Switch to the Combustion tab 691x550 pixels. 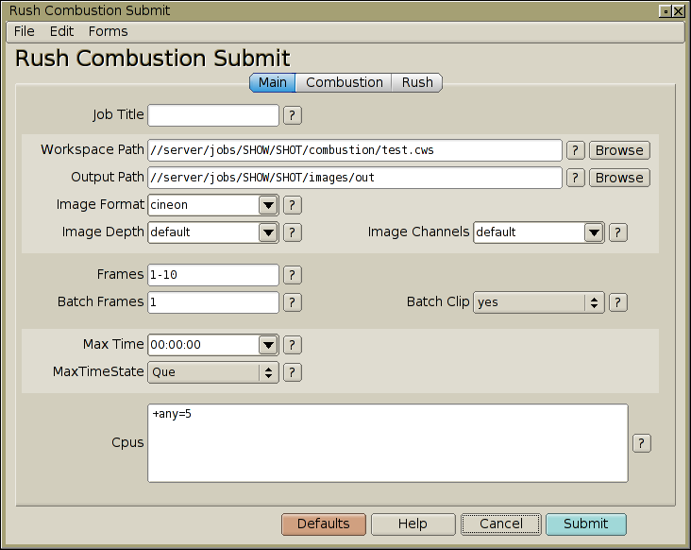[x=345, y=82]
